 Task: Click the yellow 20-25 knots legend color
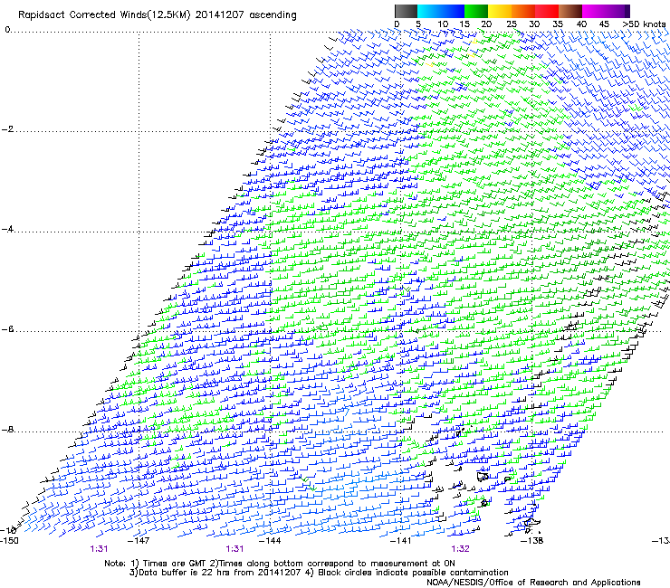(x=500, y=11)
